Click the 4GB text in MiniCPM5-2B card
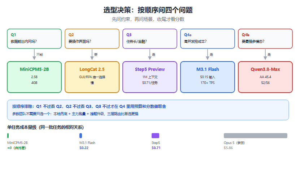The image size is (296, 170). point(34,82)
